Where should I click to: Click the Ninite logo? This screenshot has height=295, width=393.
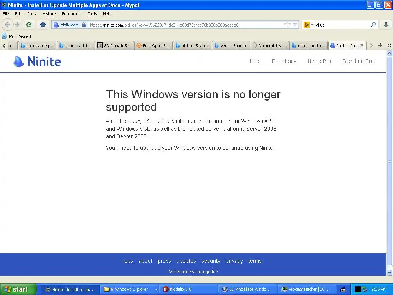coord(37,61)
